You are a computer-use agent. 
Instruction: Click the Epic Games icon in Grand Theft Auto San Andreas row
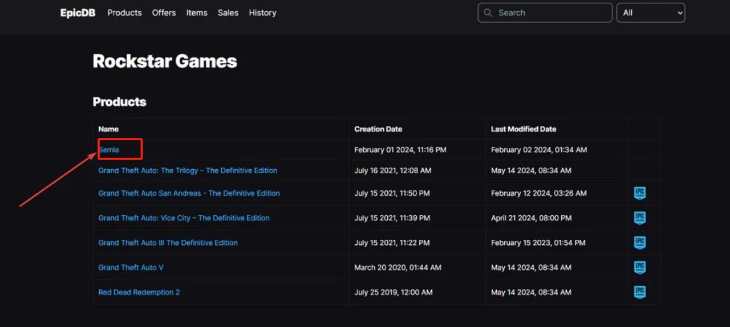point(640,193)
